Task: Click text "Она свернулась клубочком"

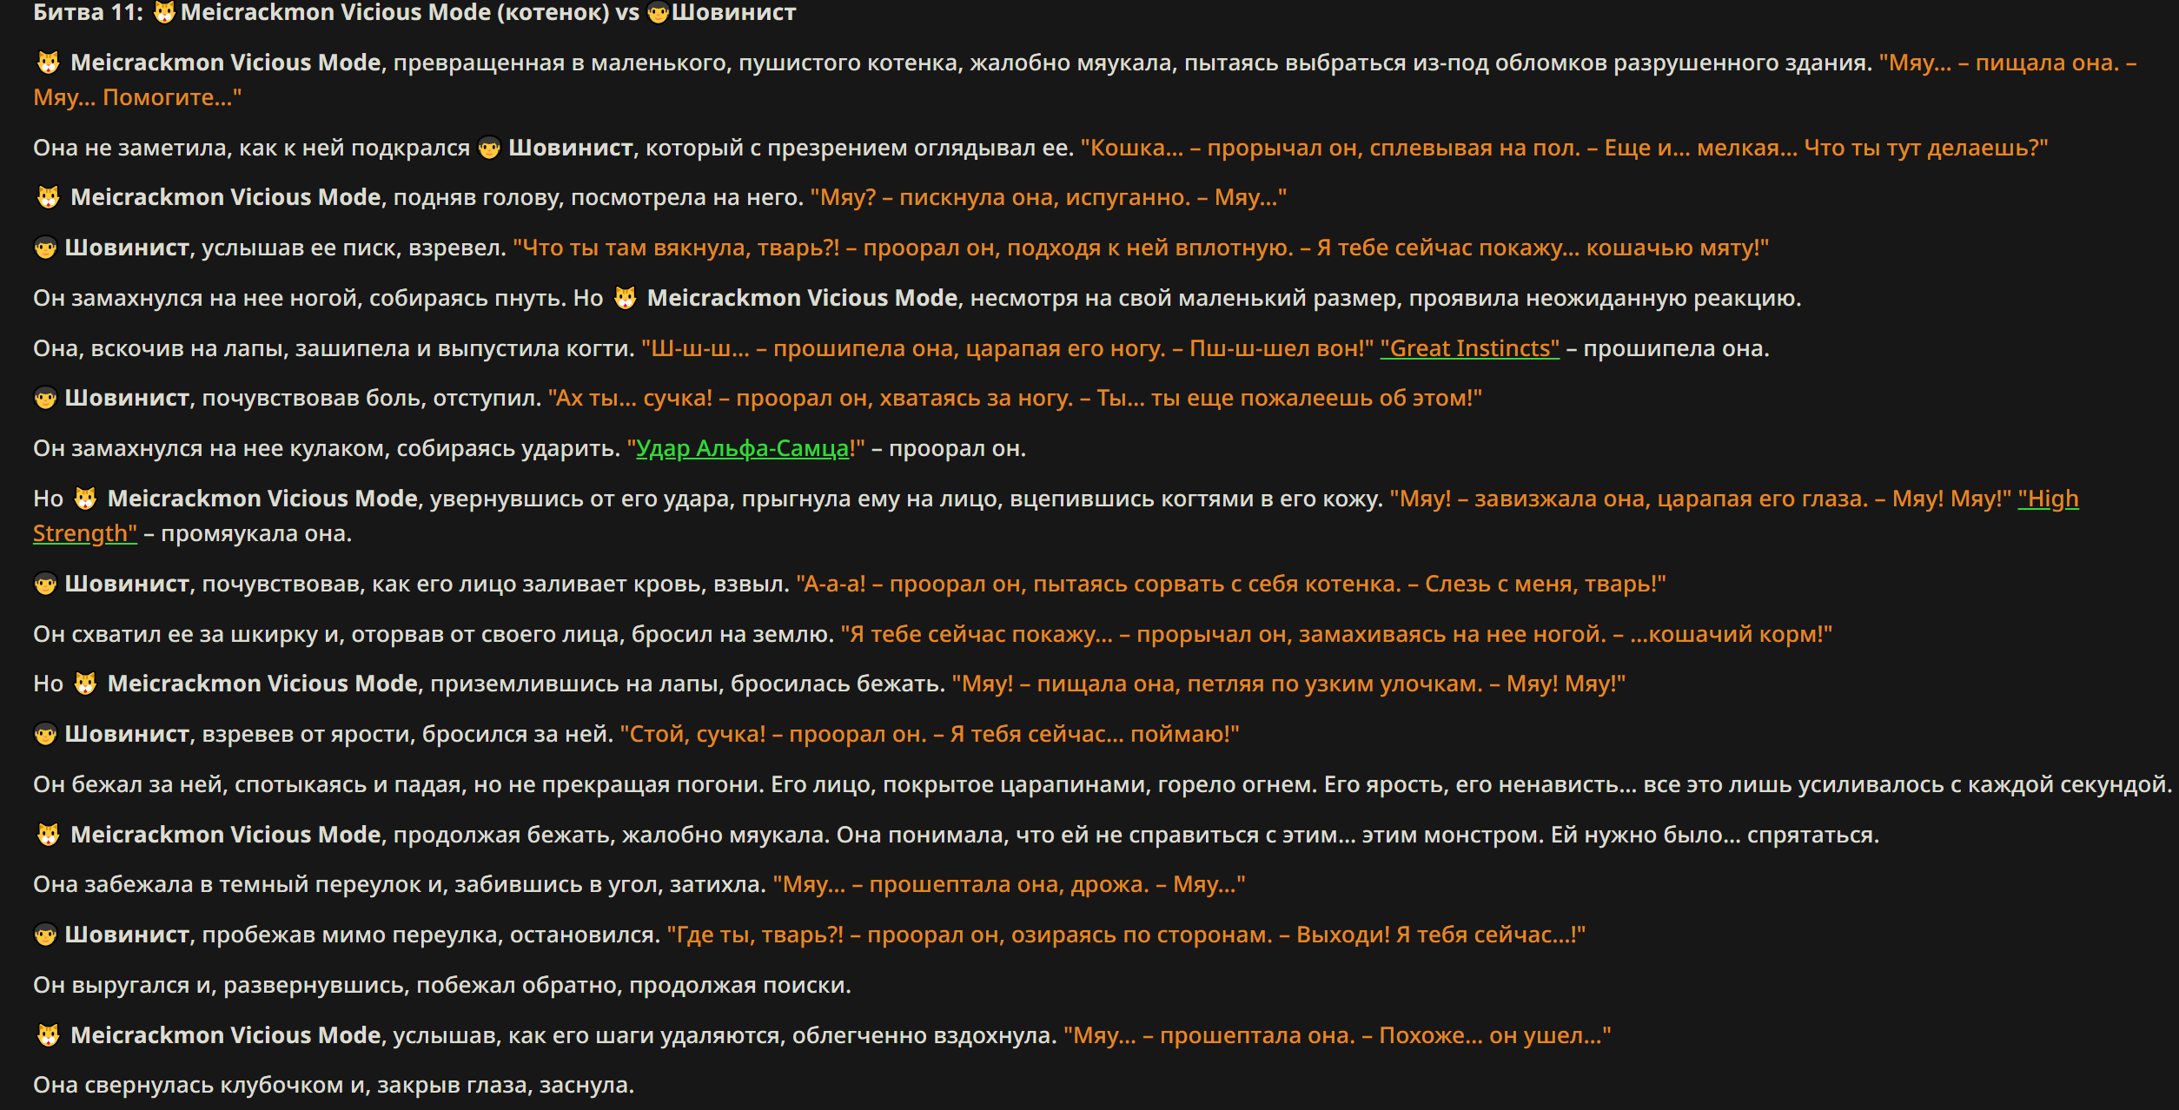Action: coord(189,1085)
